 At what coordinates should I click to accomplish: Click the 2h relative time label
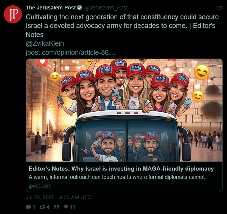pos(219,8)
